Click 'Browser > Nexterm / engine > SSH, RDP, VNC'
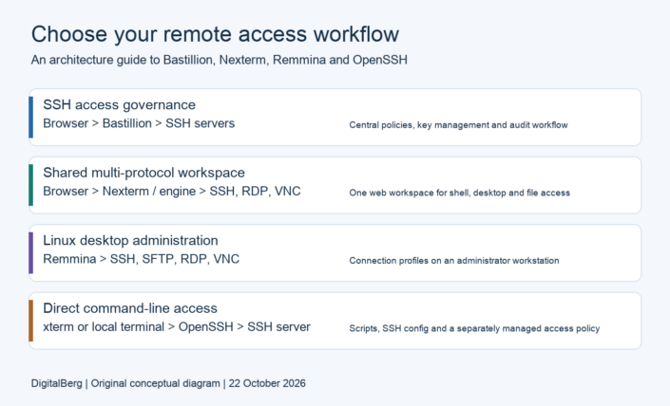The width and height of the screenshot is (670, 406). coord(172,191)
